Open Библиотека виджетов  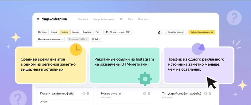(x=202, y=32)
